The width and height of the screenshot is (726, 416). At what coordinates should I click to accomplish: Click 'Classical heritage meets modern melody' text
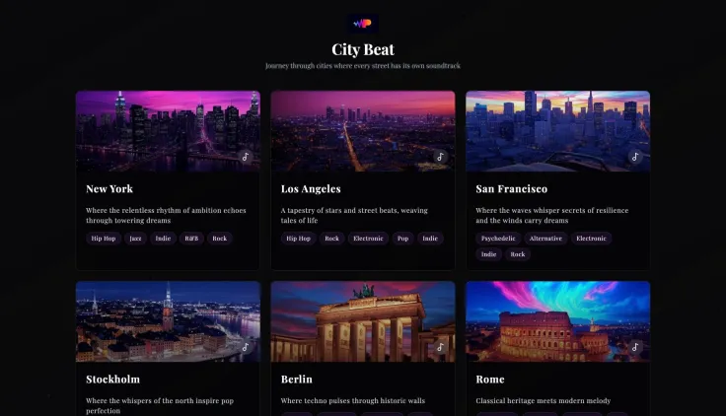[544, 401]
